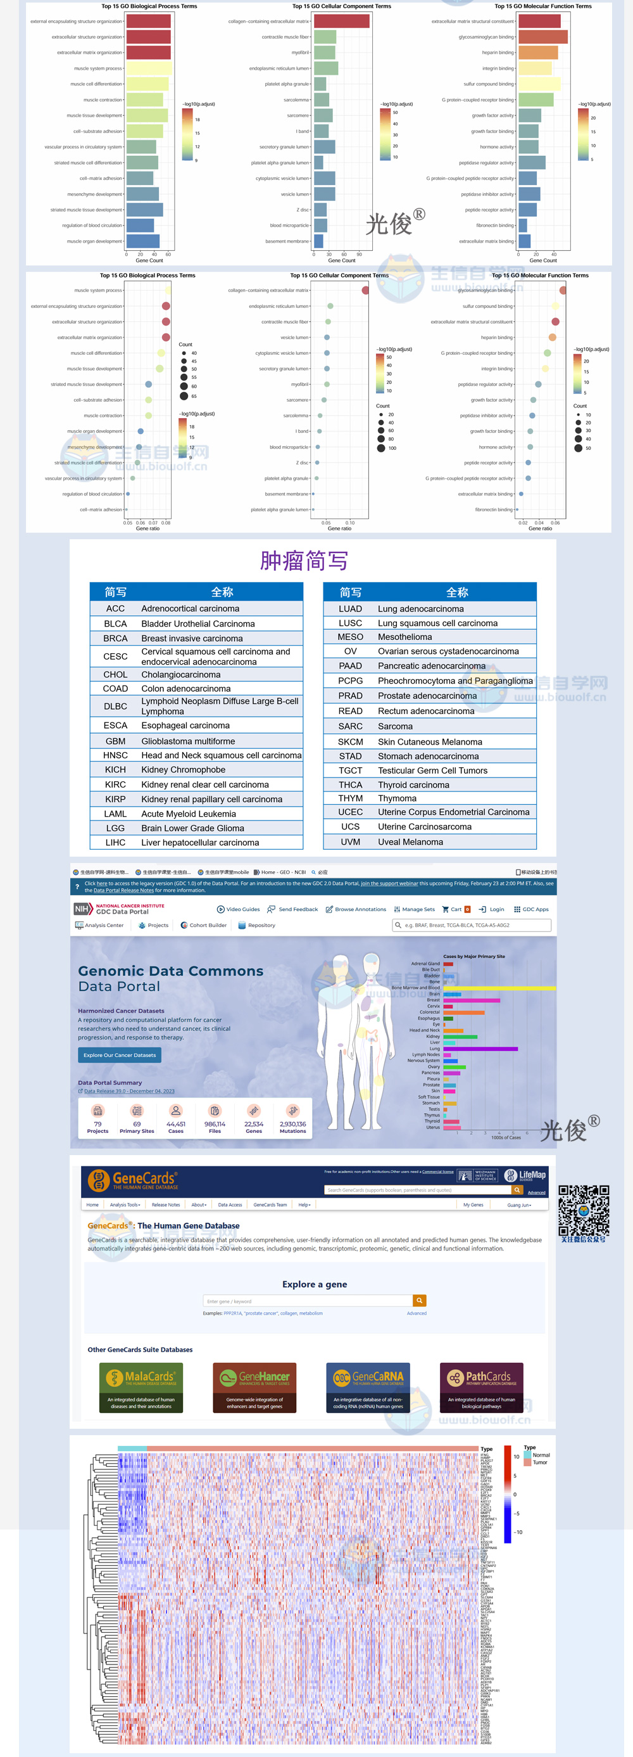
Task: Click the Explore Our Cancer Datasets button
Action: [x=119, y=1055]
